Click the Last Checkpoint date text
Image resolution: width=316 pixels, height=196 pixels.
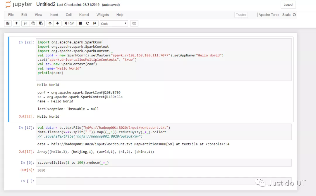(78, 5)
